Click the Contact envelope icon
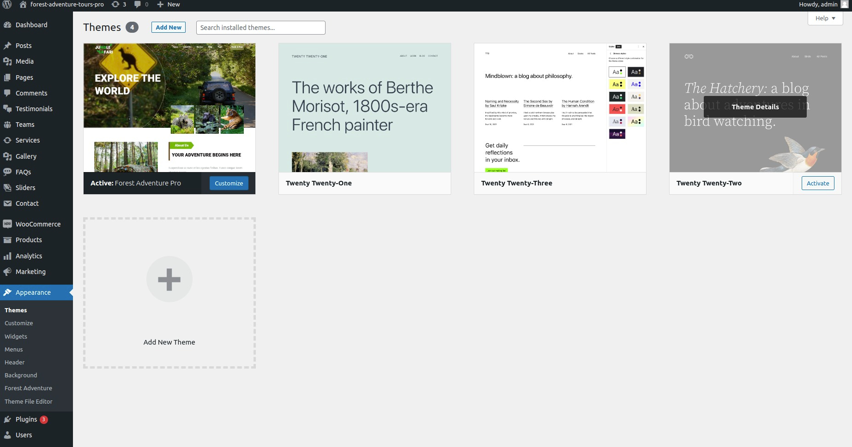The width and height of the screenshot is (852, 447). (x=7, y=203)
